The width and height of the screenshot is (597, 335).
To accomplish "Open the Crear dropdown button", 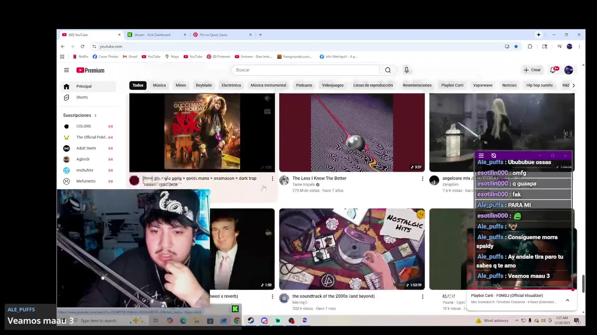I will (532, 70).
